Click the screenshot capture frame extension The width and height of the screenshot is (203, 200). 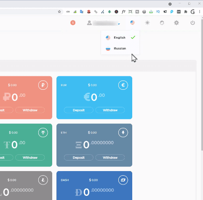click(130, 12)
